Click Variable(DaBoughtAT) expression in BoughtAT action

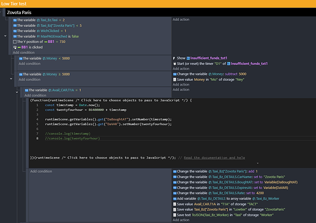pos(281,183)
